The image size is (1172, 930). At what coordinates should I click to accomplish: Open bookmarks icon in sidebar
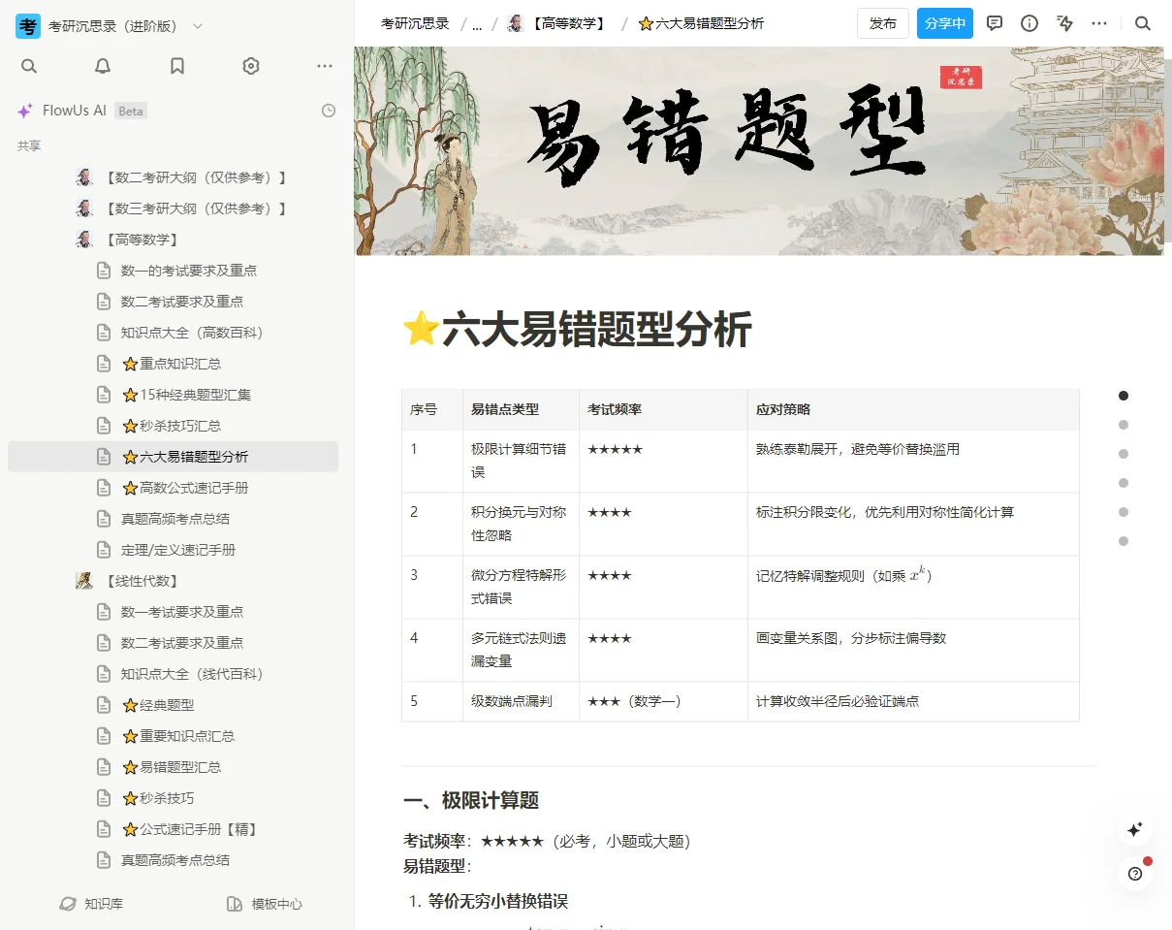pyautogui.click(x=177, y=66)
